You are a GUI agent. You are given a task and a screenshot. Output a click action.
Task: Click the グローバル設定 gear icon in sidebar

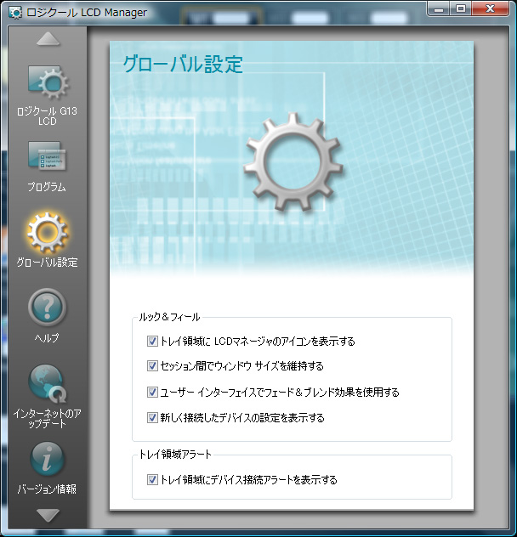(47, 233)
